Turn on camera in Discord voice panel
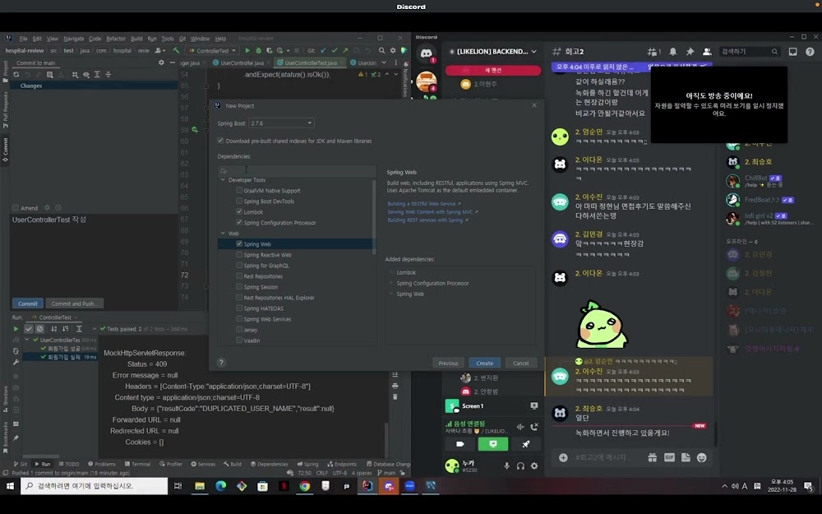The height and width of the screenshot is (514, 822). 459,444
